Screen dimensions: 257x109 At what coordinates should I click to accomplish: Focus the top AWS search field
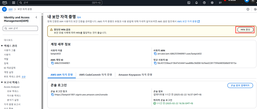tap(60, 3)
